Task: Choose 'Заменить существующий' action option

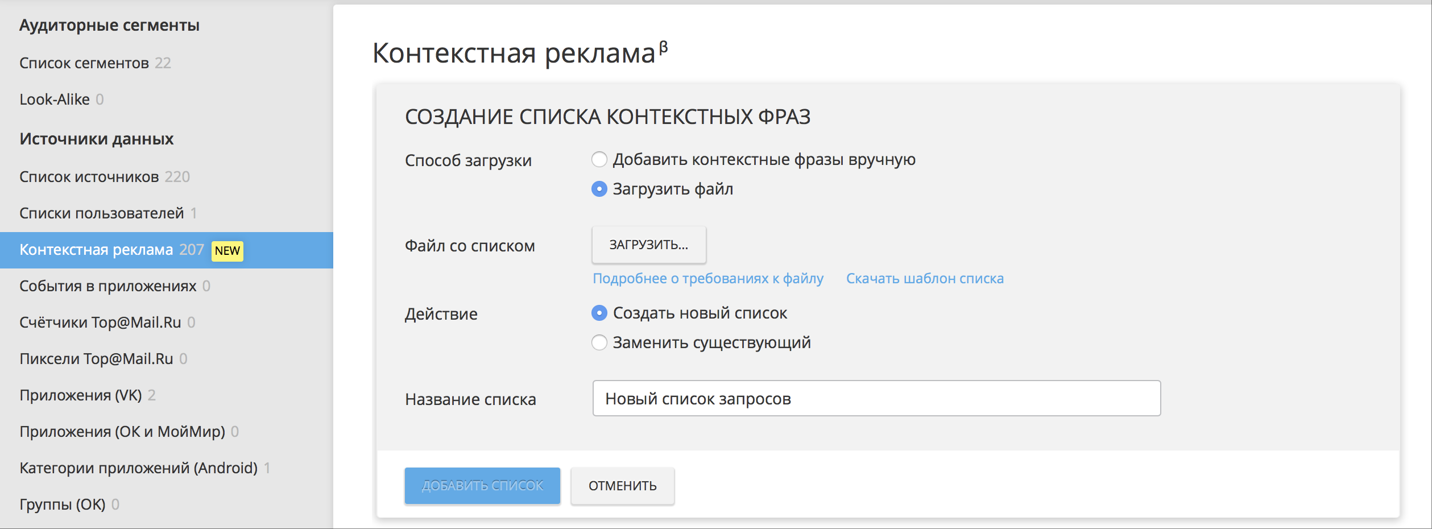Action: point(599,342)
